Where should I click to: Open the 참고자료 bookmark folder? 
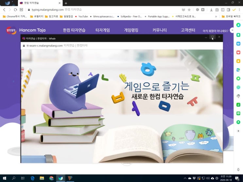[x=51, y=16]
